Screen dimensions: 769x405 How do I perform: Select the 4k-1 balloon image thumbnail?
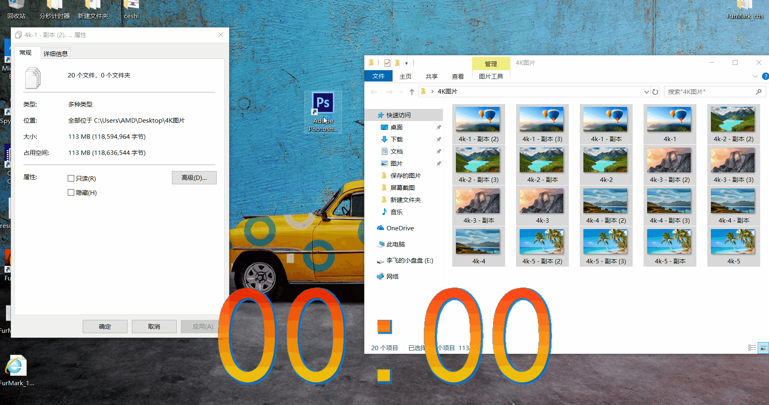point(670,124)
